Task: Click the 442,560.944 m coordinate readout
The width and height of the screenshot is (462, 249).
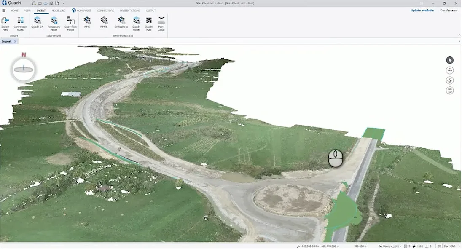Action: click(310, 246)
